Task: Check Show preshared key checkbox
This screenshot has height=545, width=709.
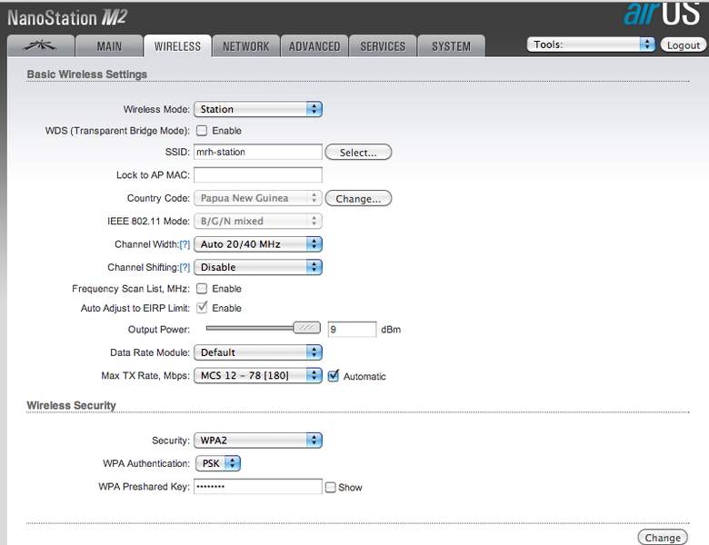Action: point(331,487)
